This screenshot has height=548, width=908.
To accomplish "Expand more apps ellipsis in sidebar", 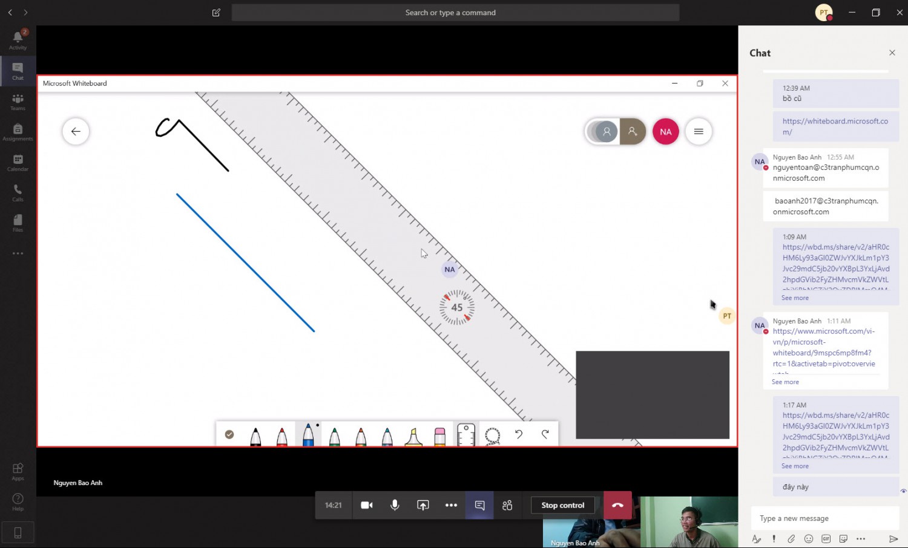I will 18,253.
